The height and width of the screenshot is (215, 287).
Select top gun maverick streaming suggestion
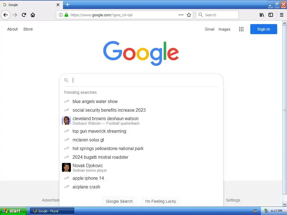pos(141,131)
